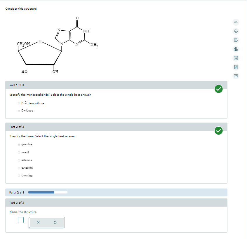The height and width of the screenshot is (239, 247).
Task: Click the diamond arrow navigation icon
Action: [x=236, y=31]
